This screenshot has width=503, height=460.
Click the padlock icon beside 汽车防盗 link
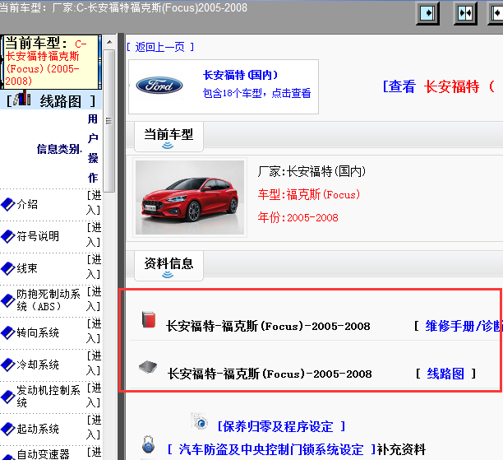[148, 444]
